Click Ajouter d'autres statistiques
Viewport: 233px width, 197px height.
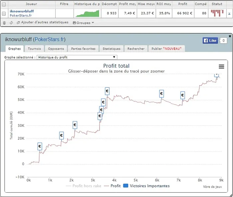pos(43,22)
